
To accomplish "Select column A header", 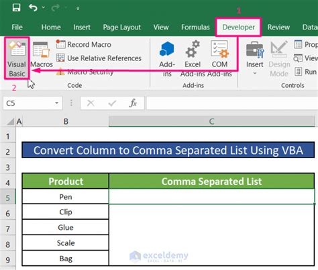I will tap(19, 121).
